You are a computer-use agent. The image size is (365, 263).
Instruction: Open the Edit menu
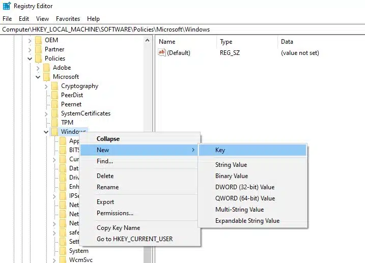coord(24,19)
